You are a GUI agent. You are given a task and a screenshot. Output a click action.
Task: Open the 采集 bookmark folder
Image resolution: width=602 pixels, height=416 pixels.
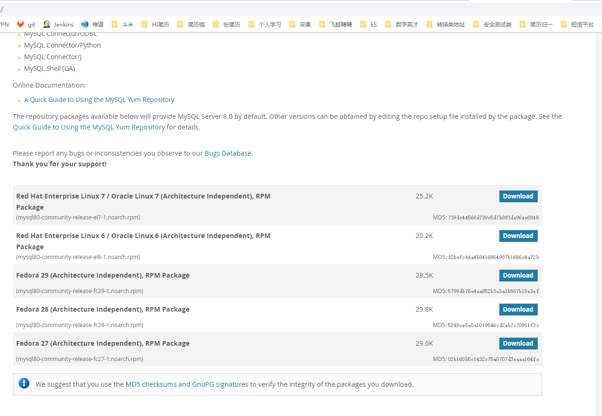(300, 25)
